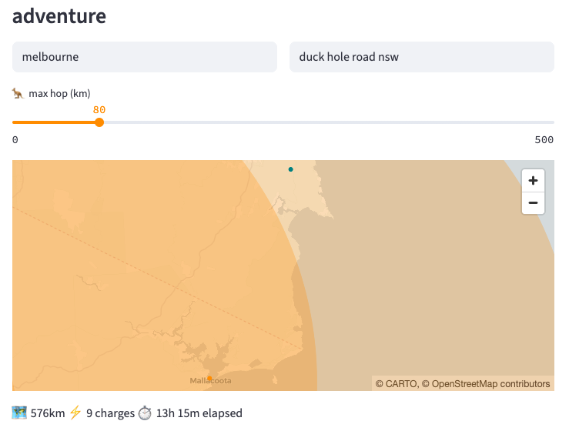Open the OpenStreetMap contributors link

[490, 384]
